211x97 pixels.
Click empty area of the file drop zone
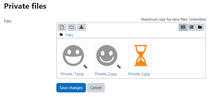point(179,58)
